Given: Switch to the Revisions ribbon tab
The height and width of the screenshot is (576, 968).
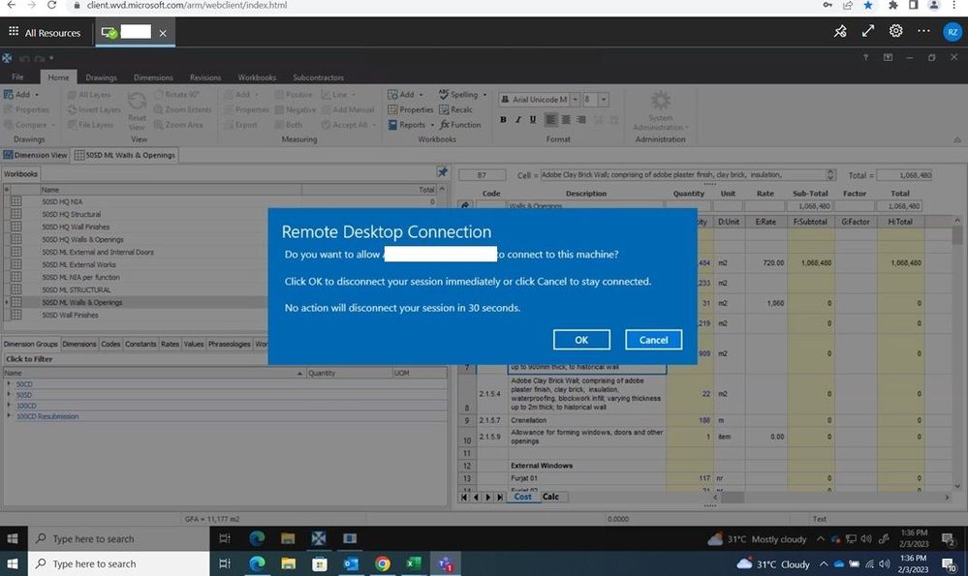Looking at the screenshot, I should click(205, 77).
